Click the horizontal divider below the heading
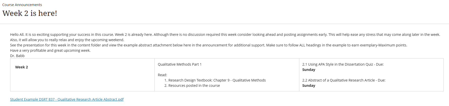 coord(224,24)
